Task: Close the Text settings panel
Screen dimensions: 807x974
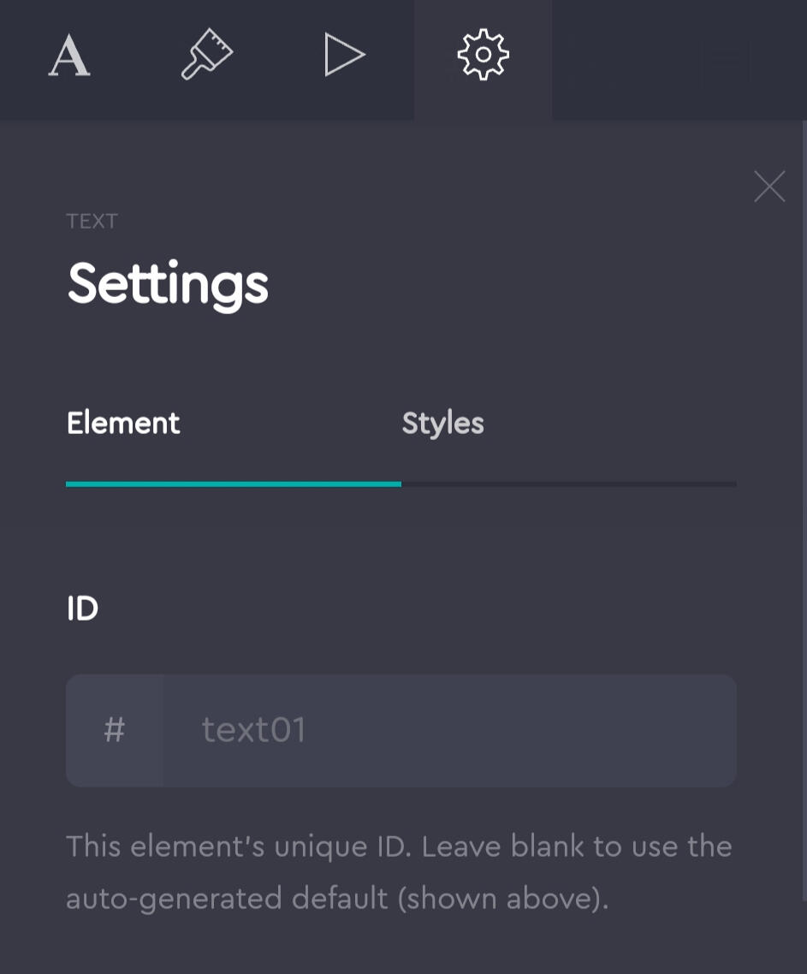Action: click(769, 187)
